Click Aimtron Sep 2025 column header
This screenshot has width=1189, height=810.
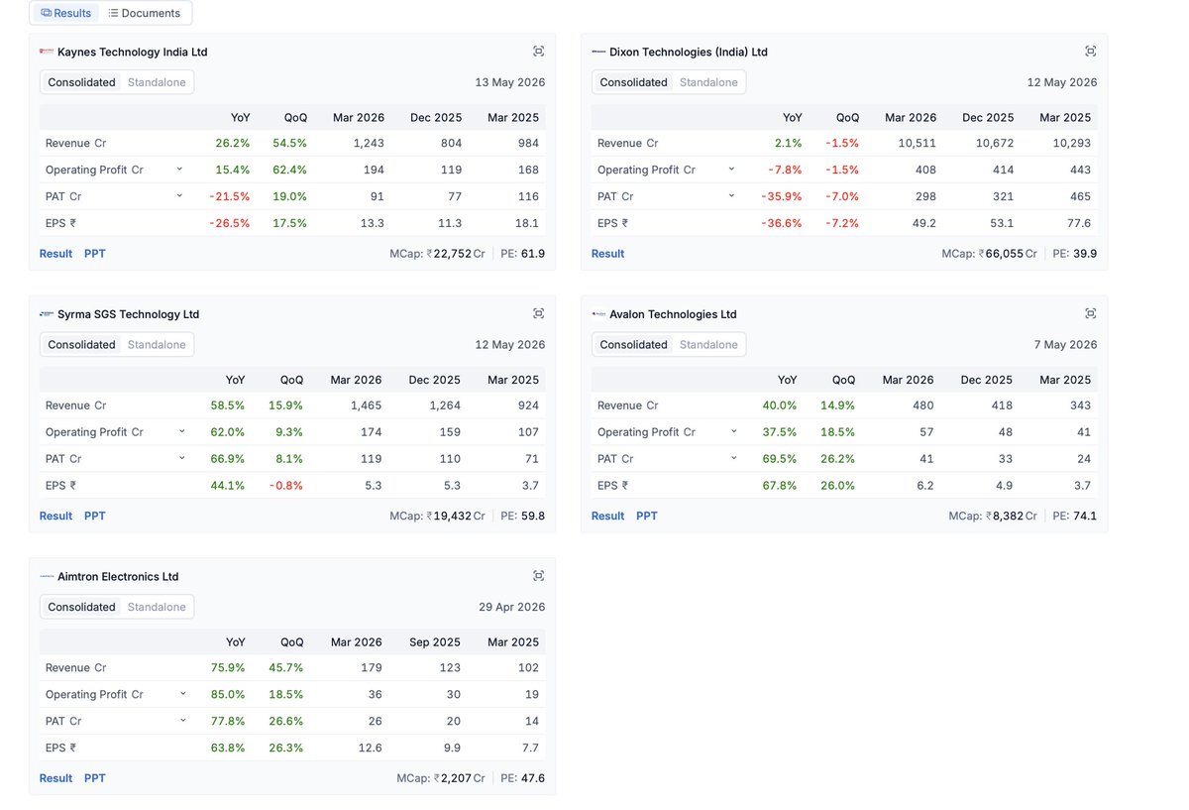point(435,641)
